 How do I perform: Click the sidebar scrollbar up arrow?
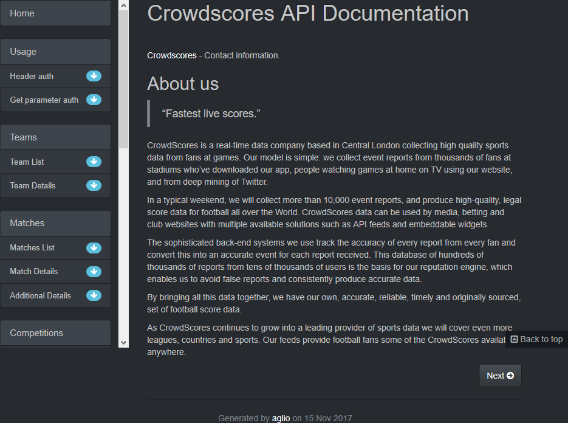(123, 5)
